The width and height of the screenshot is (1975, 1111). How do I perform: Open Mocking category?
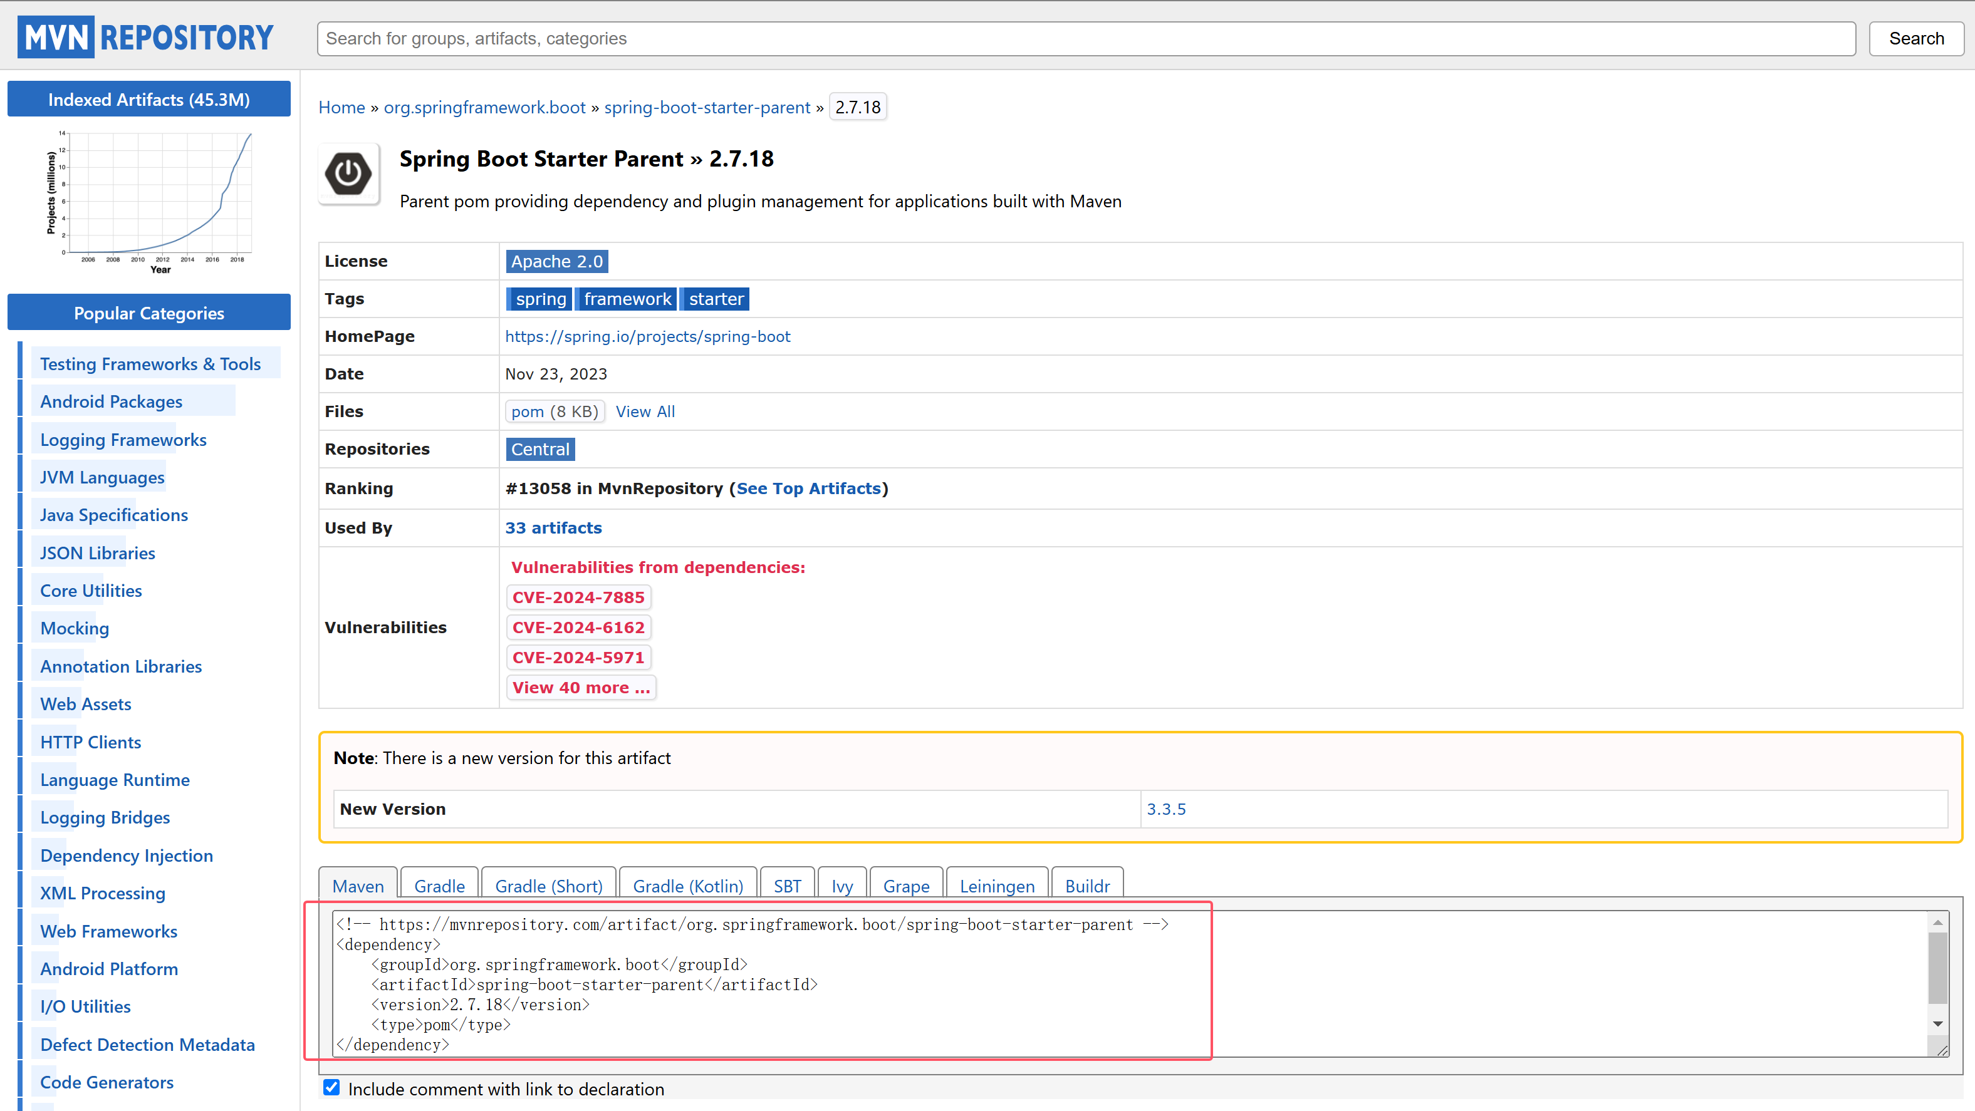(75, 628)
